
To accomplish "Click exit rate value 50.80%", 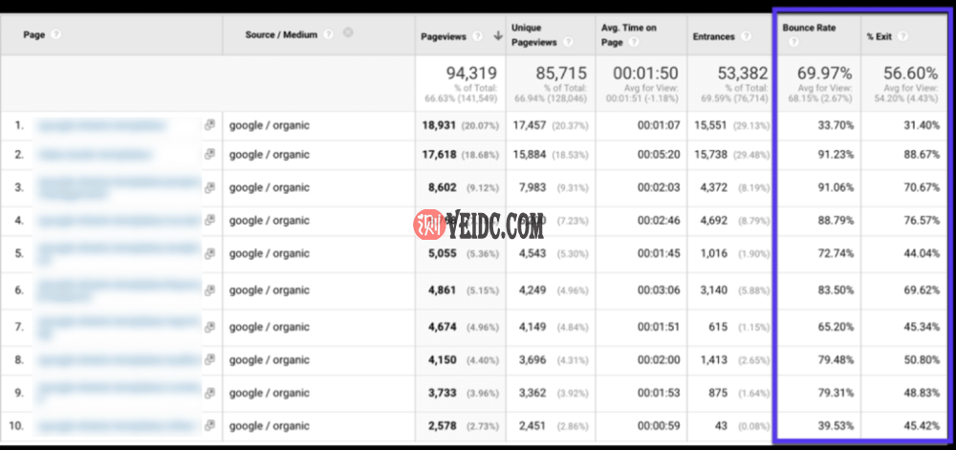I will click(922, 360).
